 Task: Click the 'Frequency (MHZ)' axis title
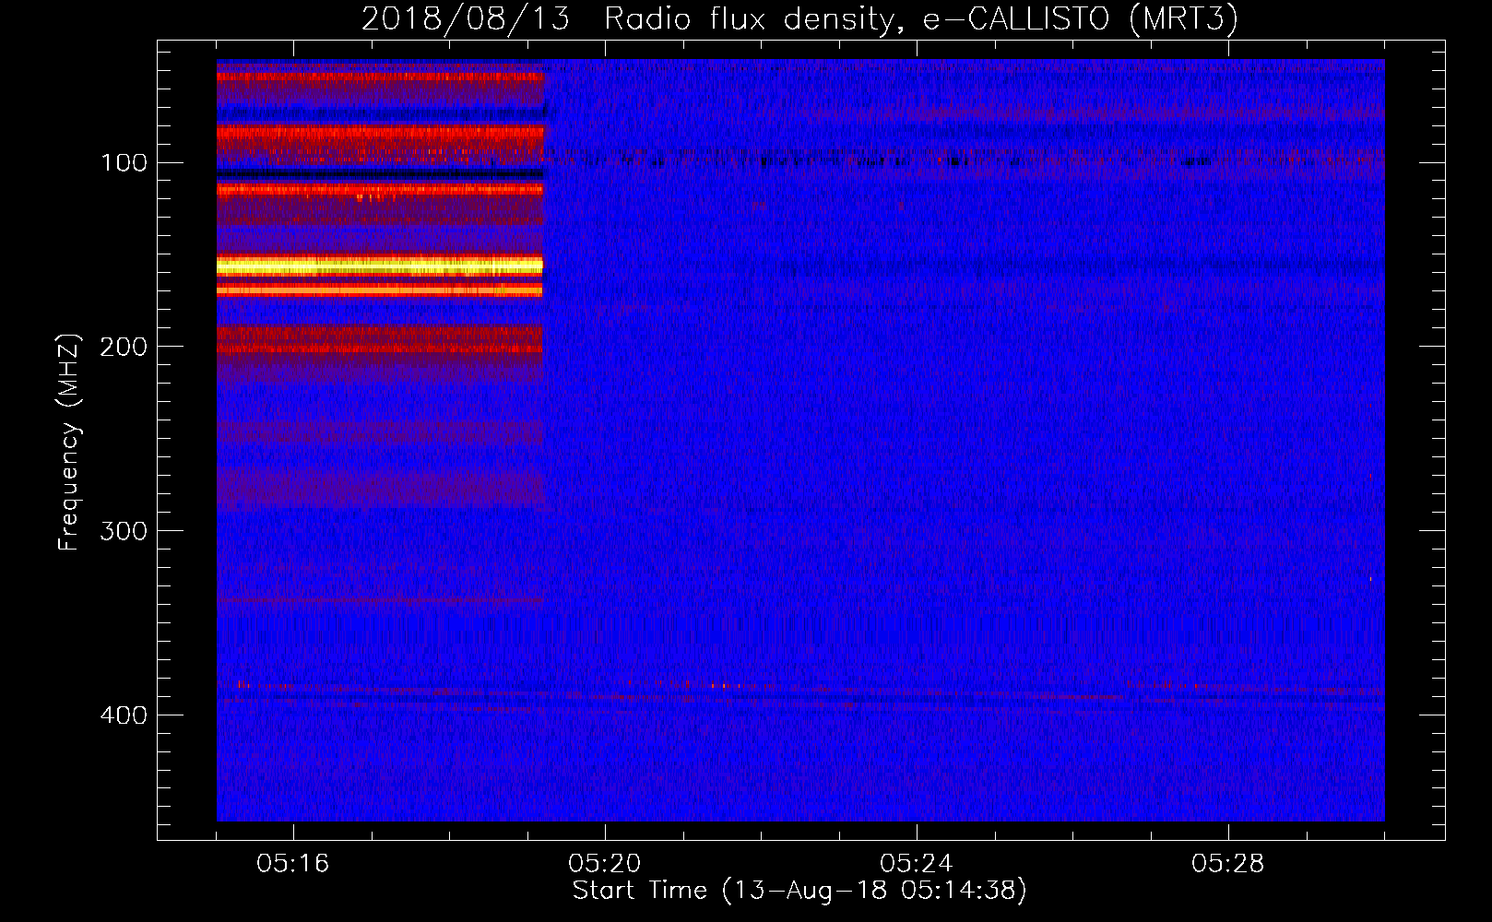click(x=69, y=442)
